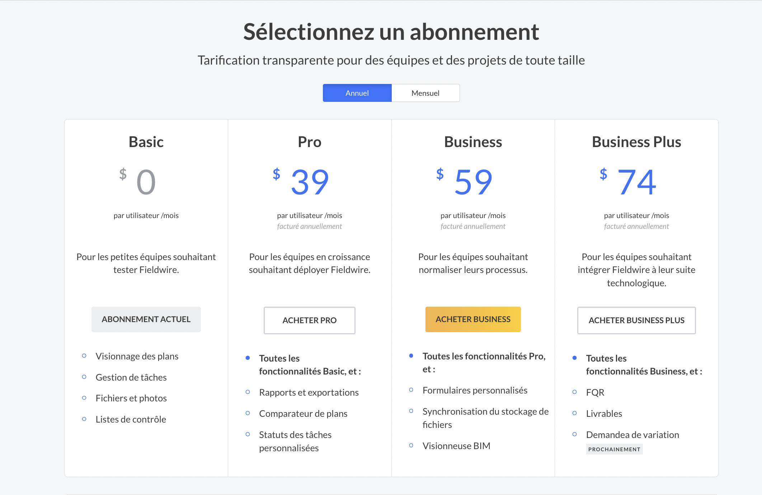
Task: Click 'Fichiers et photos' feature
Action: 131,398
